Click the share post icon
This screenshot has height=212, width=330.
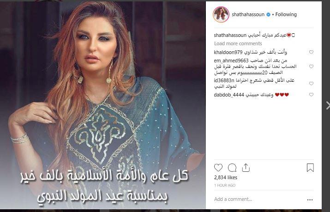click(246, 168)
